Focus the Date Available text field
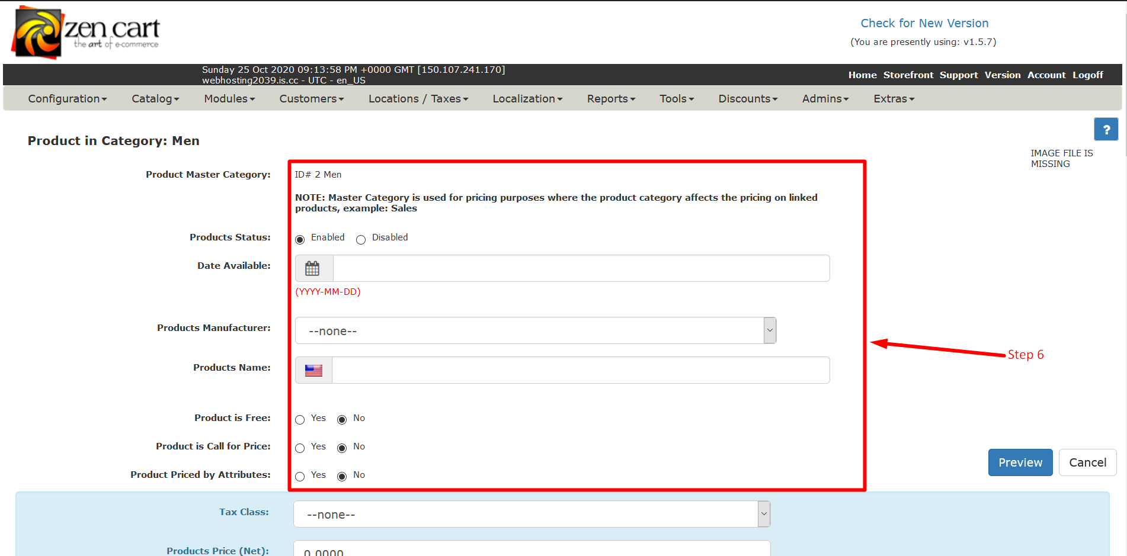The image size is (1127, 556). (x=581, y=268)
